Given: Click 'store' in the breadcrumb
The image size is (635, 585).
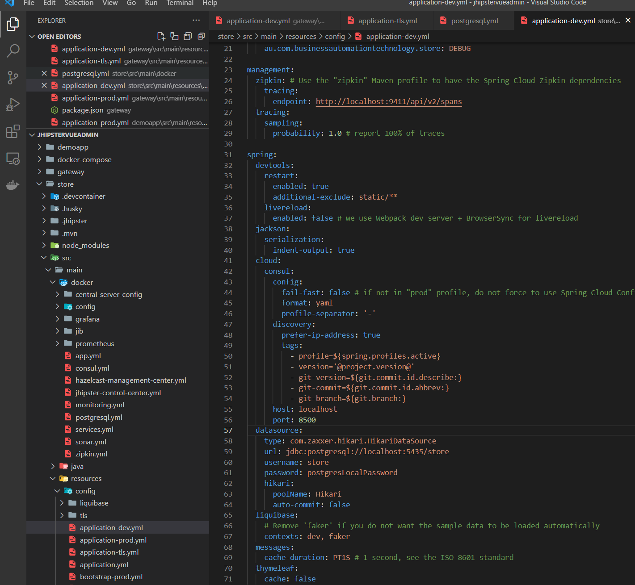Looking at the screenshot, I should pyautogui.click(x=226, y=36).
